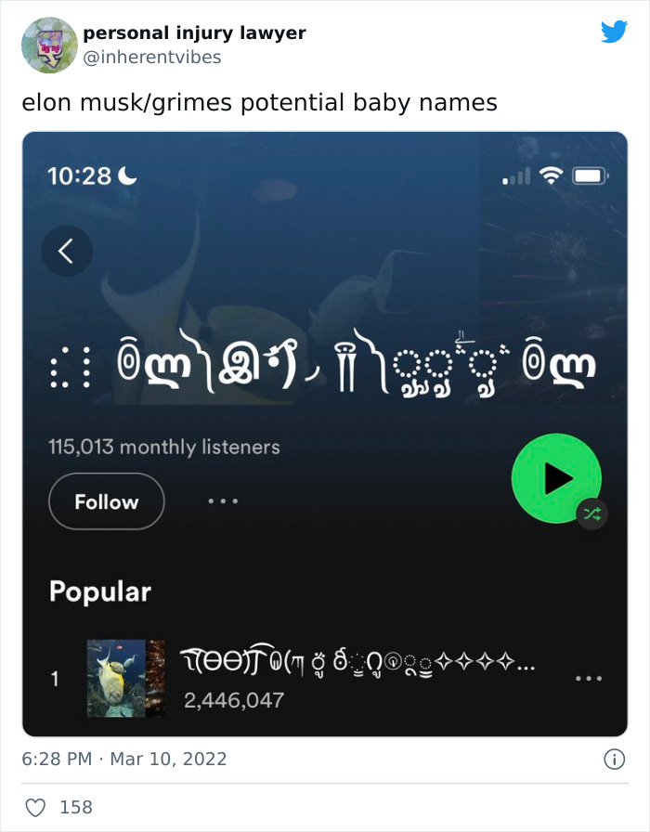This screenshot has height=832, width=650.
Task: Tap the @inherentvibes handle
Action: pos(151,56)
